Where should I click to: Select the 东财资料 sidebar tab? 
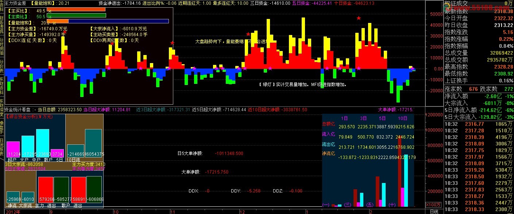coord(2,86)
